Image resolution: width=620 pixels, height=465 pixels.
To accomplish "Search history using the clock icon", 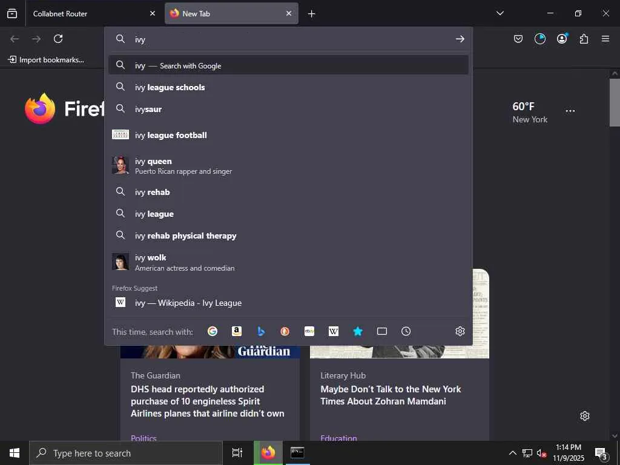I will point(406,331).
